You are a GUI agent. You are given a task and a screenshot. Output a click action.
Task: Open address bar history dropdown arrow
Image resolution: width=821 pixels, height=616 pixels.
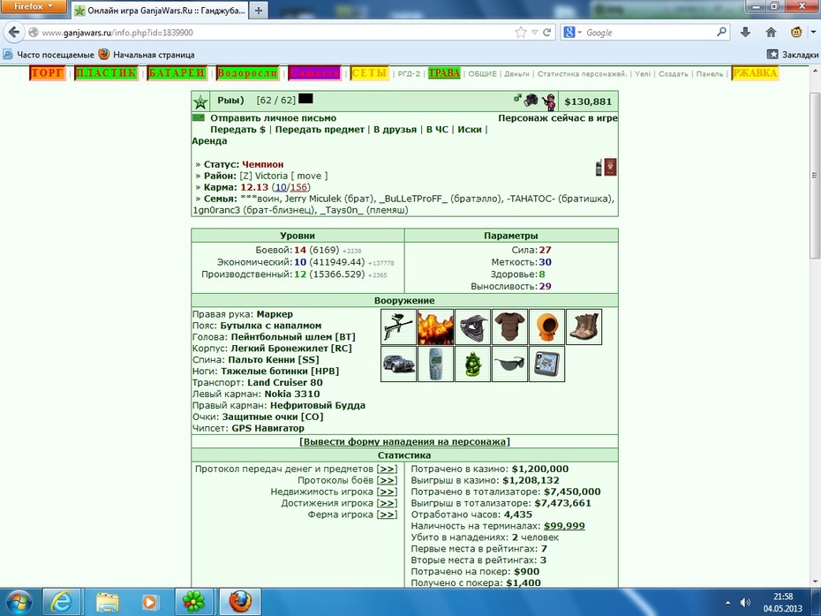click(535, 33)
